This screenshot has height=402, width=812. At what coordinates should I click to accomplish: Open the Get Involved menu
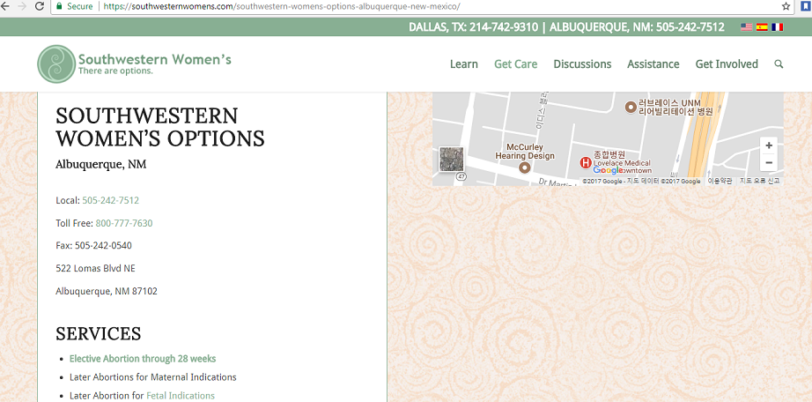point(727,64)
